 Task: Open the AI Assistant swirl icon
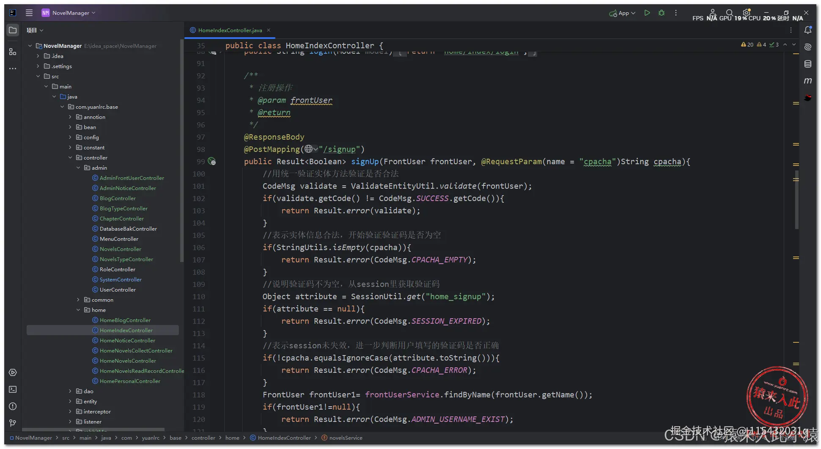coord(808,47)
